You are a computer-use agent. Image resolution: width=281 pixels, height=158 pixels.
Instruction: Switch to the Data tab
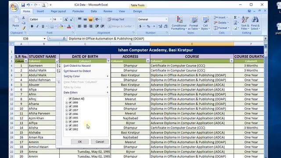pos(94,11)
